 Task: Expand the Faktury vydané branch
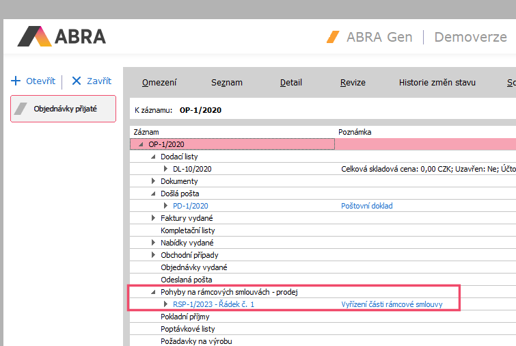pyautogui.click(x=153, y=218)
